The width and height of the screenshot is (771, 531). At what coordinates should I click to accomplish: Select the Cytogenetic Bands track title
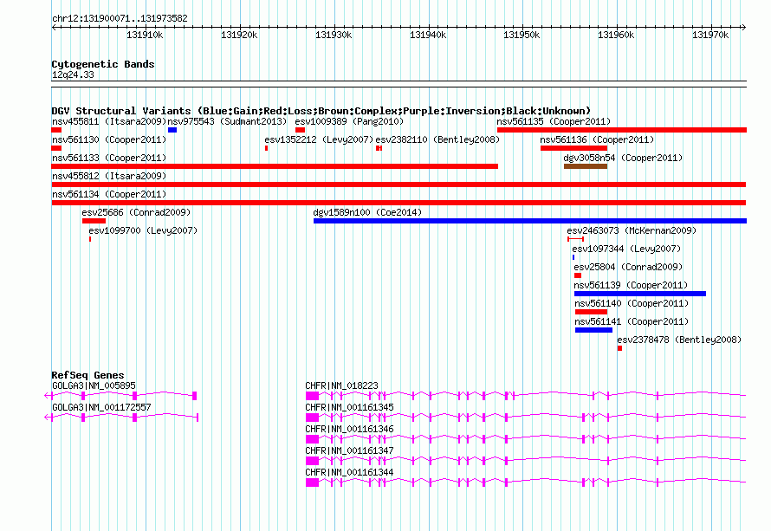click(103, 64)
